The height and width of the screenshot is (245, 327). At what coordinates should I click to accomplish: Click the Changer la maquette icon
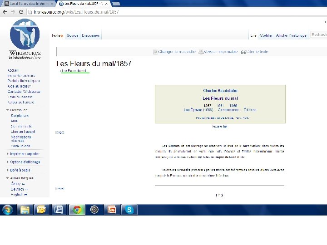click(155, 52)
